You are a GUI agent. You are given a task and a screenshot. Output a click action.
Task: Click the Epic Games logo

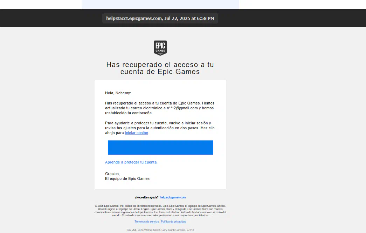pyautogui.click(x=160, y=48)
